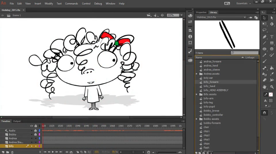Select the Hand tool

point(265,87)
